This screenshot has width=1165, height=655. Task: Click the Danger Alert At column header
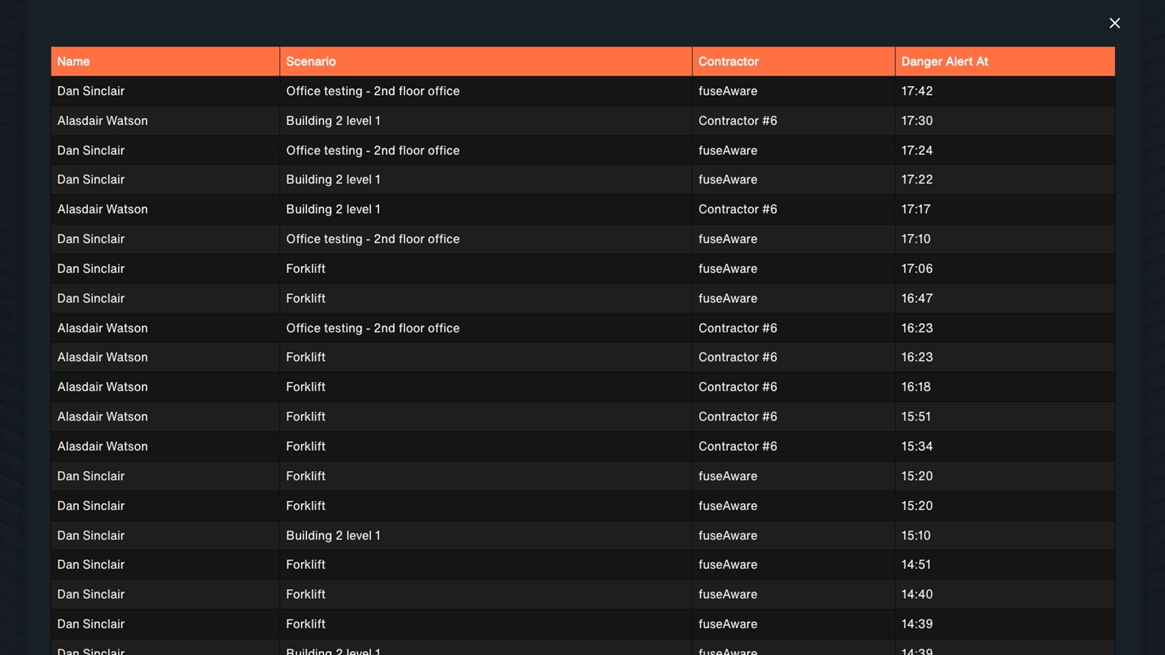(x=944, y=61)
